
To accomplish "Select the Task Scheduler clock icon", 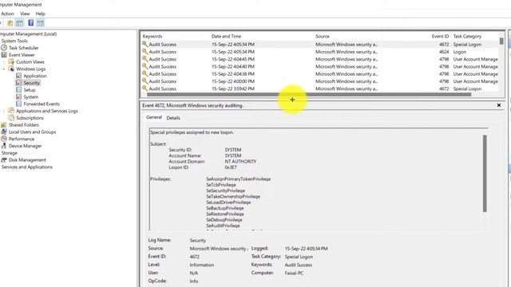I will coord(4,48).
